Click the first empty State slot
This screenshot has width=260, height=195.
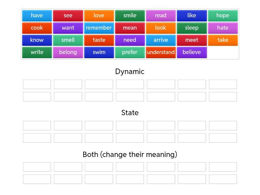tap(37, 126)
